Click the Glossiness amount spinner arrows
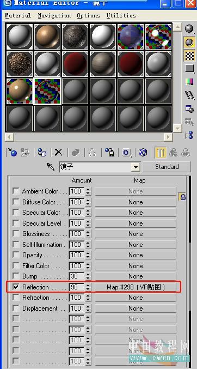The image size is (197, 369). coord(88,234)
